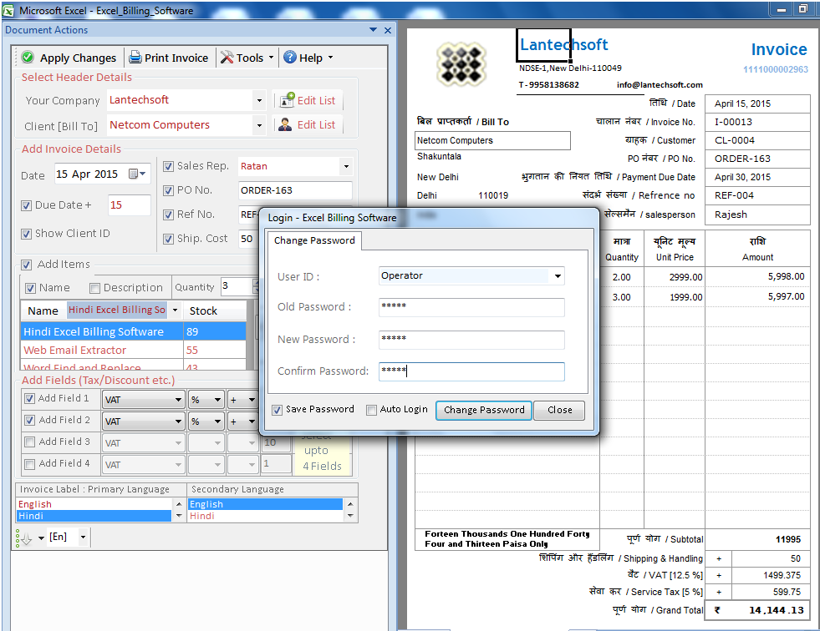The width and height of the screenshot is (820, 631).
Task: Click Close button in Login dialog
Action: pos(559,410)
